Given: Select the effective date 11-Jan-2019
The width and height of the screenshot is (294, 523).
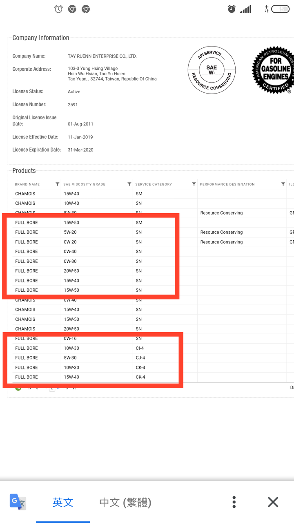Looking at the screenshot, I should click(x=80, y=137).
